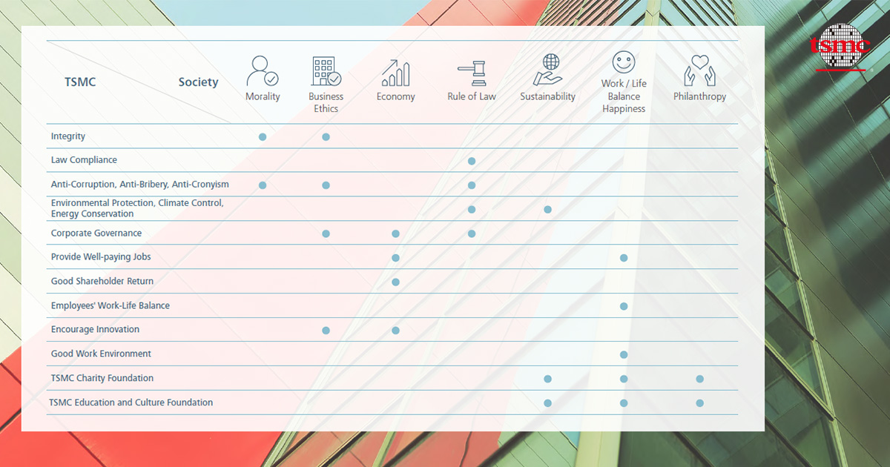Click the Environmental Protection dot under Rule of Law

pyautogui.click(x=472, y=210)
